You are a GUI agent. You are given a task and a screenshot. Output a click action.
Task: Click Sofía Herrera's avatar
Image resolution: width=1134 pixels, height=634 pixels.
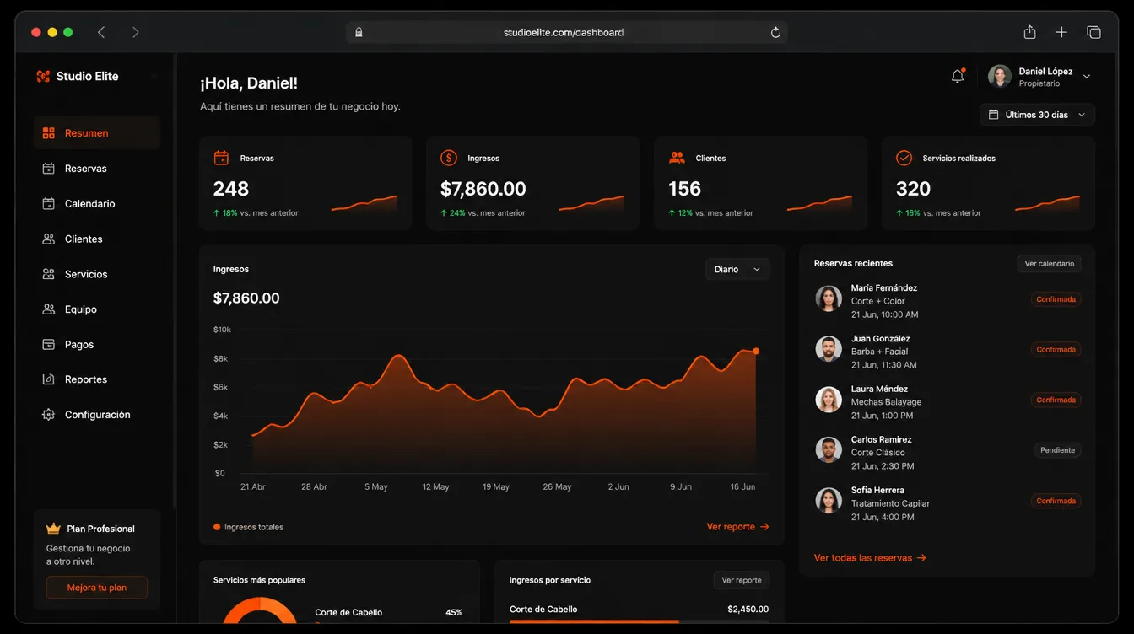click(x=829, y=501)
